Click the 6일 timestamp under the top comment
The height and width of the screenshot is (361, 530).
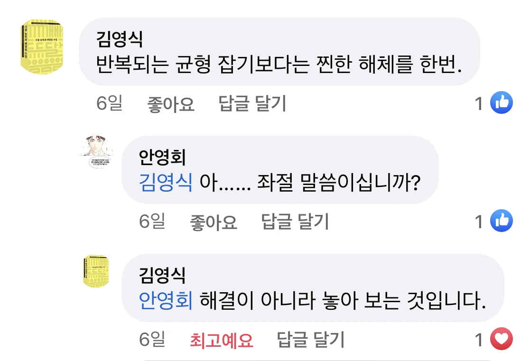tap(110, 103)
